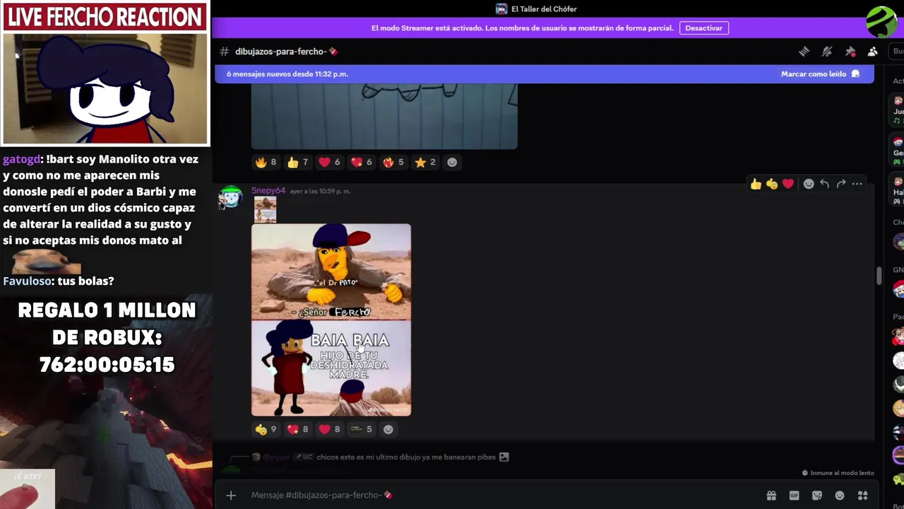
Task: Toggle red heart reaction with count 8 under meme
Action: tap(330, 429)
